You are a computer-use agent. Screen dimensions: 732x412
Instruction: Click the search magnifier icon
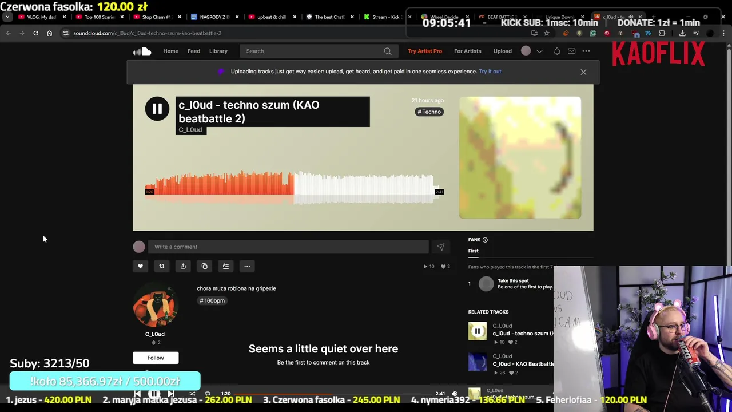click(x=388, y=51)
